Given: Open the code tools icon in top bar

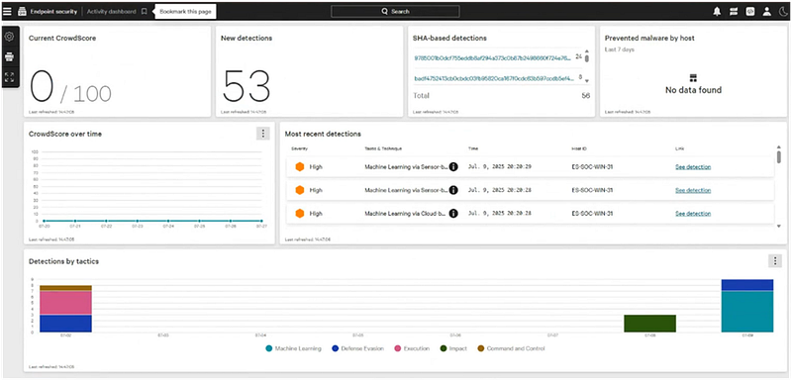Looking at the screenshot, I should coord(750,12).
